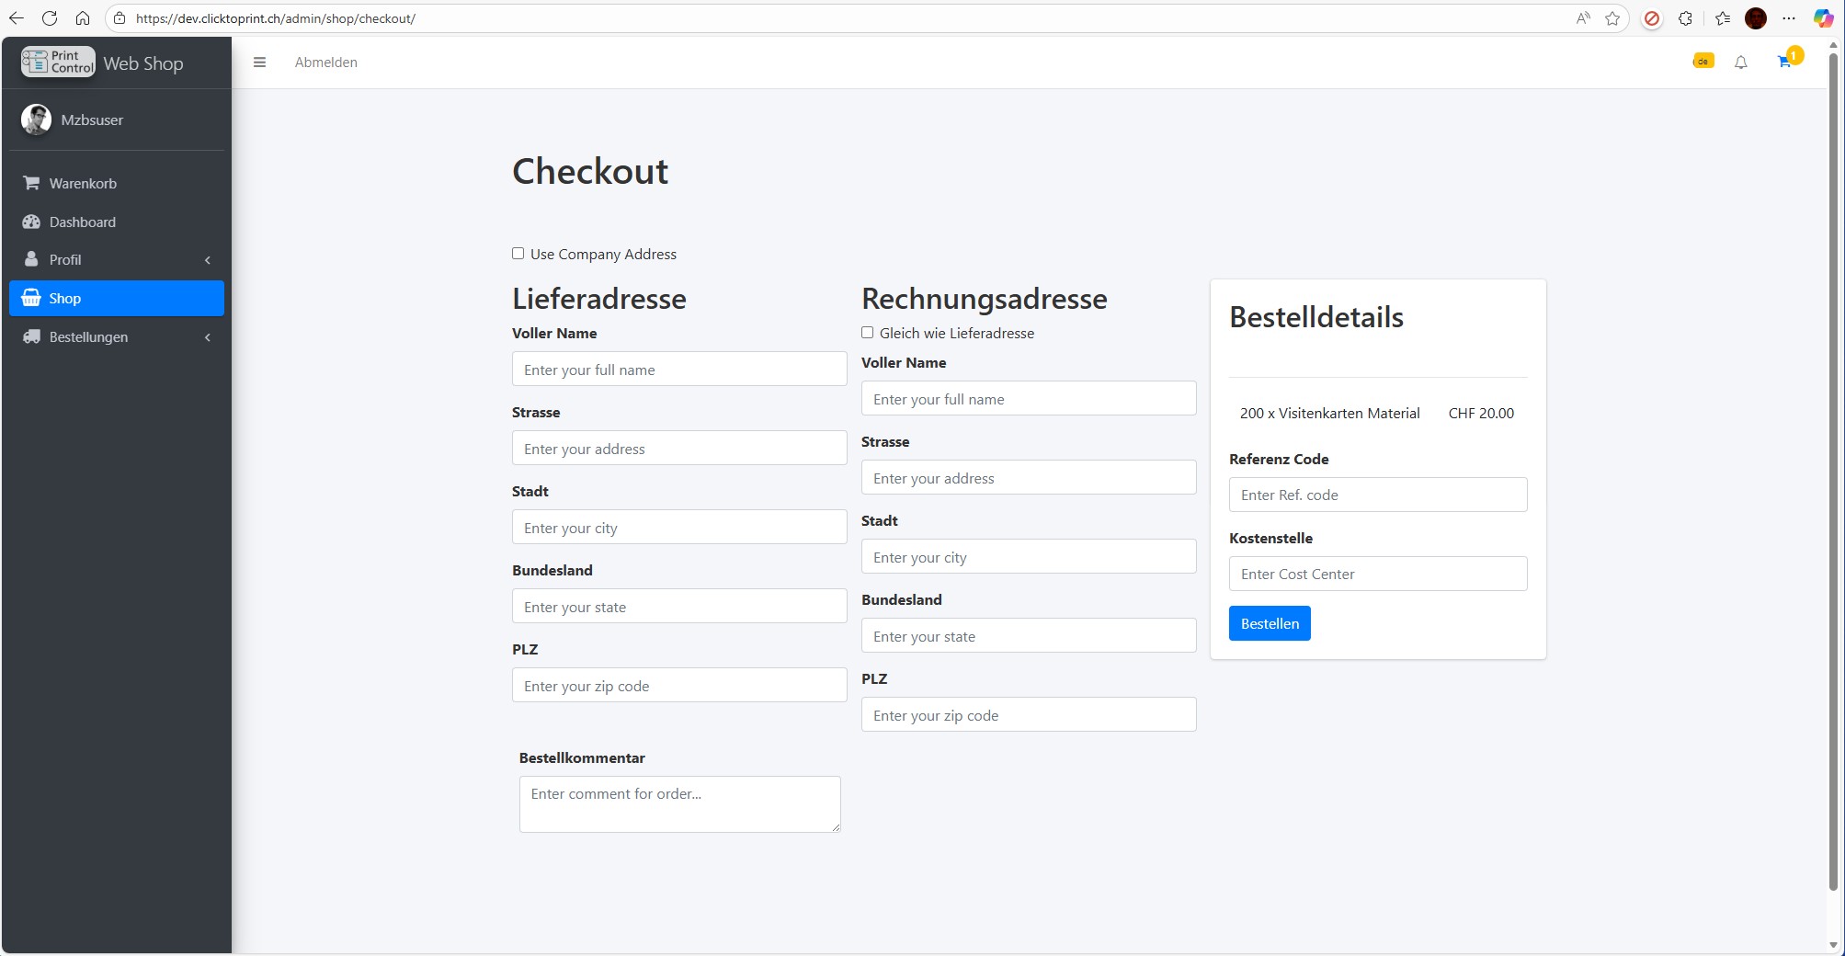The height and width of the screenshot is (956, 1845).
Task: Enable the Use Company Address checkbox
Action: tap(518, 254)
